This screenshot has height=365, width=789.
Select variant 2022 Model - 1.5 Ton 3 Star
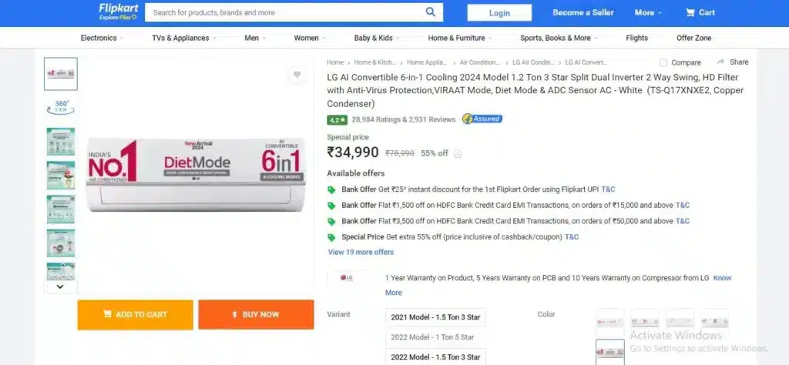click(x=436, y=357)
